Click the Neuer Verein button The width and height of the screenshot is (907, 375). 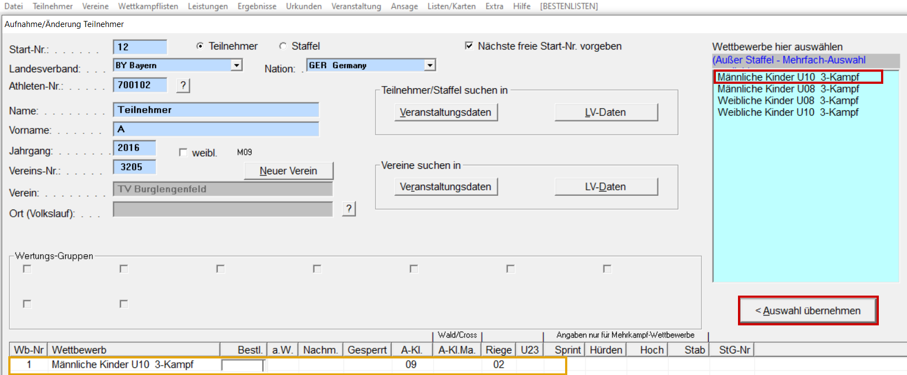(x=288, y=171)
